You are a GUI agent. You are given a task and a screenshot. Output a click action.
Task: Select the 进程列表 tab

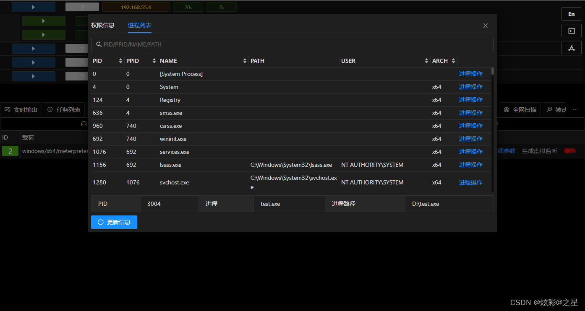pyautogui.click(x=140, y=25)
